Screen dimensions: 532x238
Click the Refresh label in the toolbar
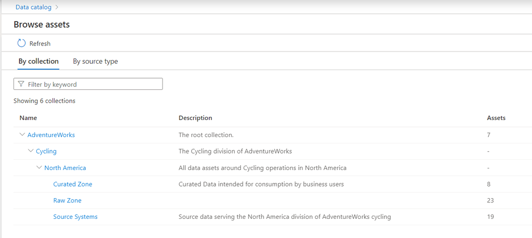[40, 44]
